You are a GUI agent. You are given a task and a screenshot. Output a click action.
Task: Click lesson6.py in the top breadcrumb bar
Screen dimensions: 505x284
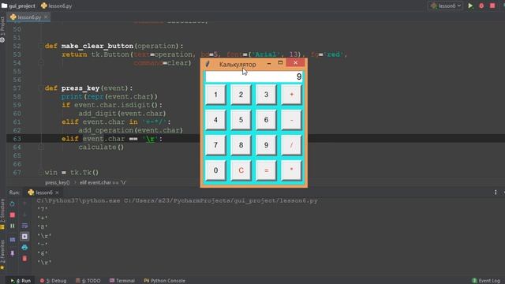tap(57, 6)
